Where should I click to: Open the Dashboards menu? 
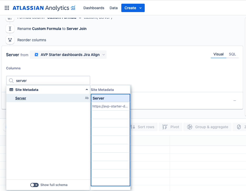[94, 8]
